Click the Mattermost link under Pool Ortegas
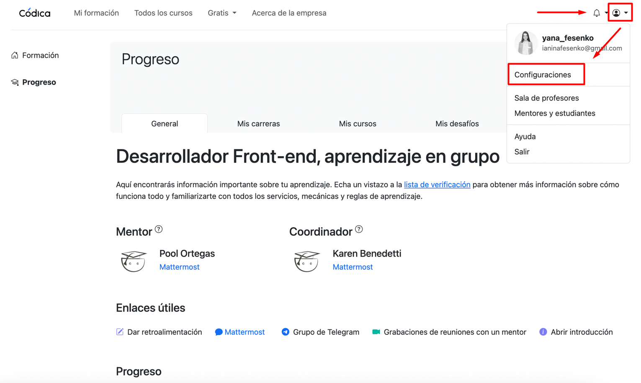Image resolution: width=641 pixels, height=383 pixels. coord(179,267)
